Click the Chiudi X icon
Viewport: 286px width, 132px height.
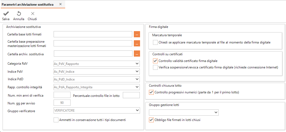coord(33,13)
